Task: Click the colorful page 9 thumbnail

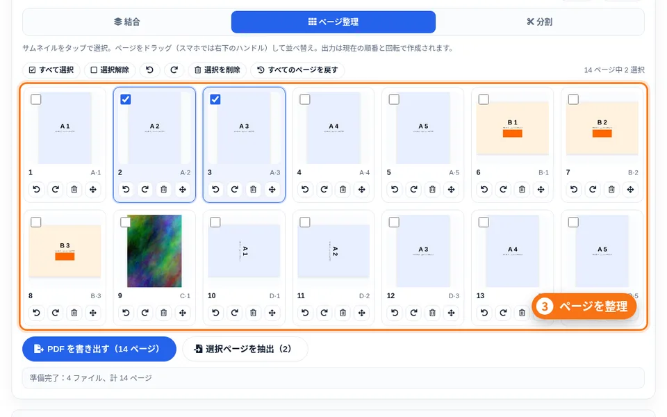Action: click(x=154, y=251)
